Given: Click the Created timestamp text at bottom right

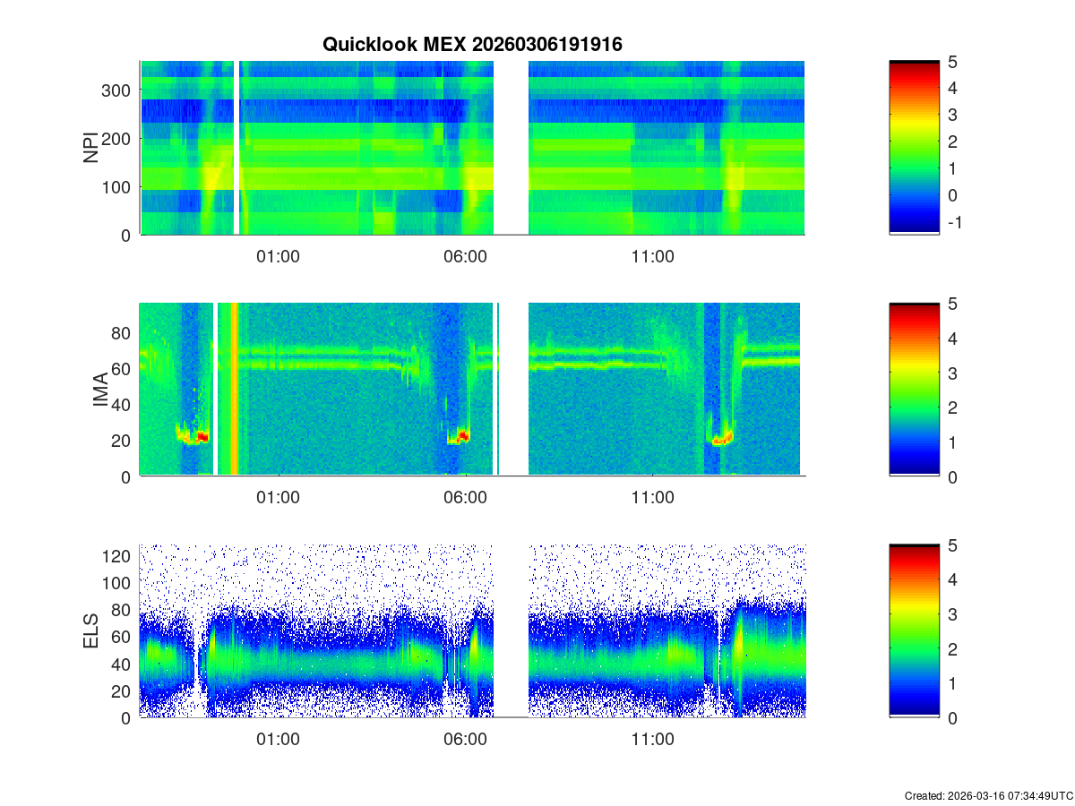Looking at the screenshot, I should pyautogui.click(x=988, y=795).
